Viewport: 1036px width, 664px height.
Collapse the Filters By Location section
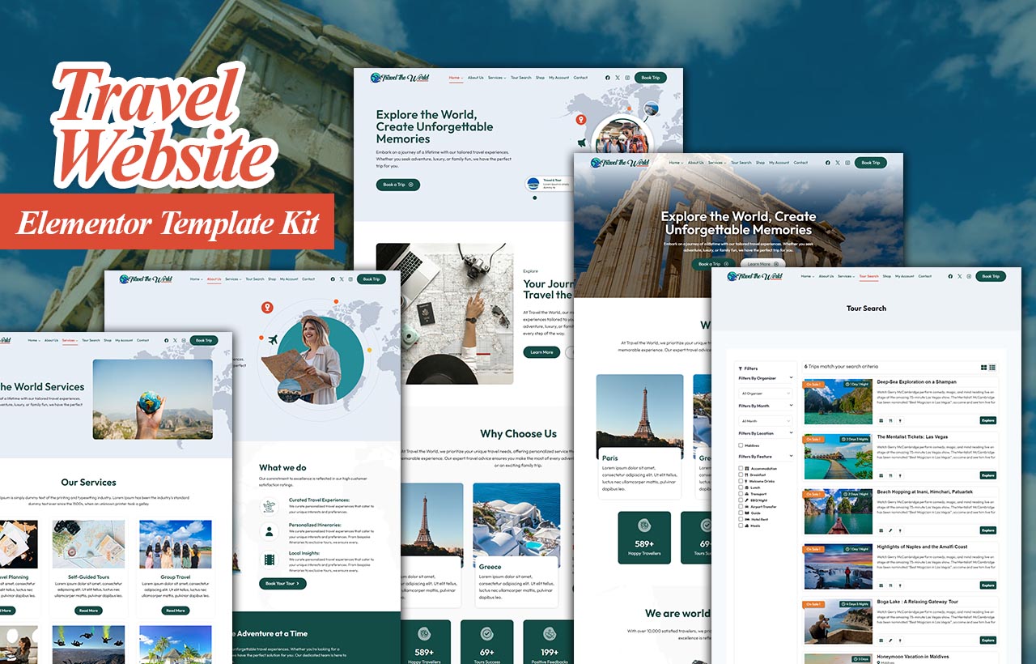click(792, 432)
